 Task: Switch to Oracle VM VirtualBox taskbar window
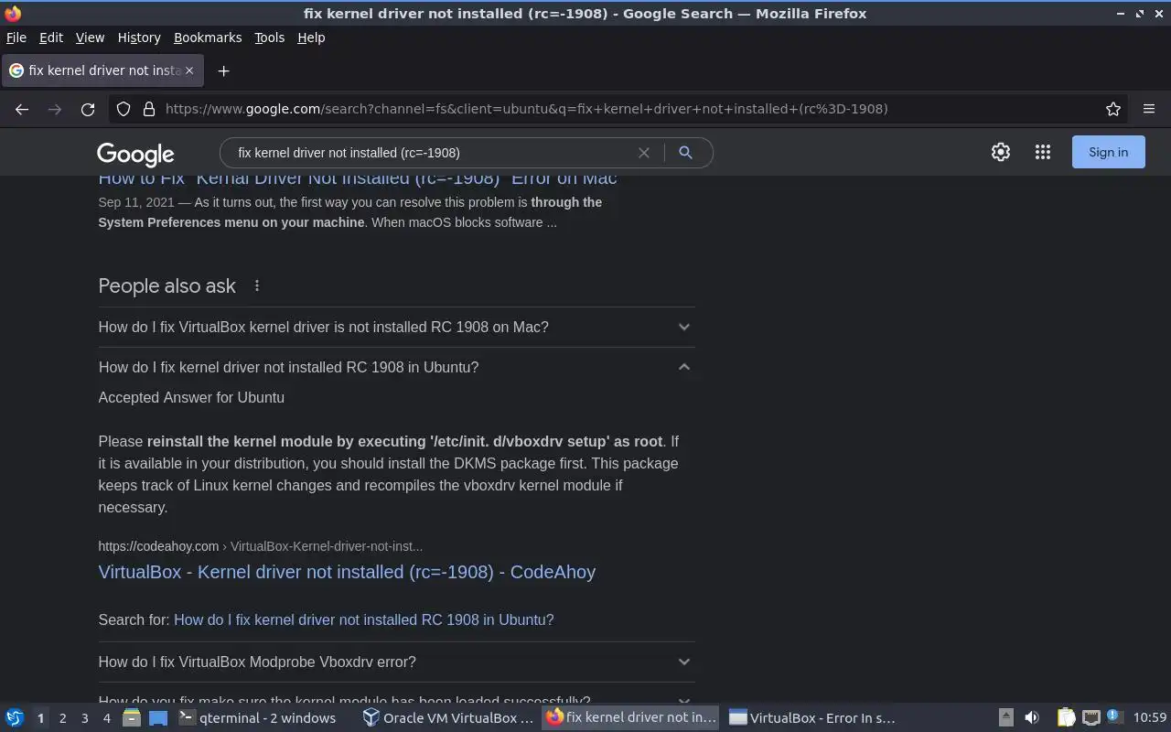[448, 718]
